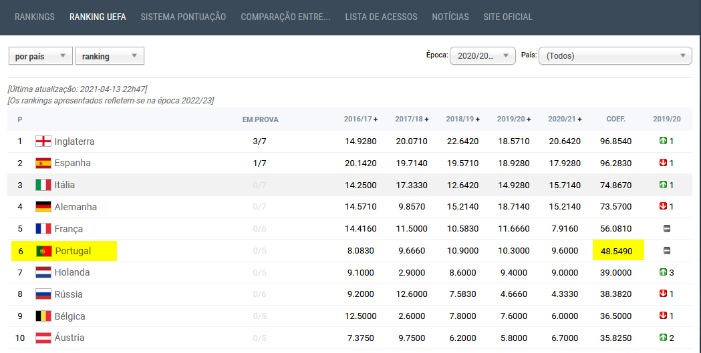
Task: Click red down arrow in Rússia row
Action: pyautogui.click(x=663, y=293)
